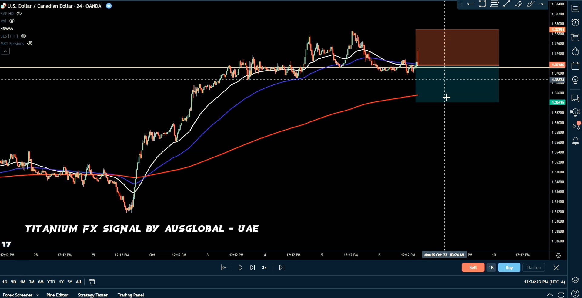The width and height of the screenshot is (582, 298).
Task: Close the replay toolbar
Action: coord(556,267)
